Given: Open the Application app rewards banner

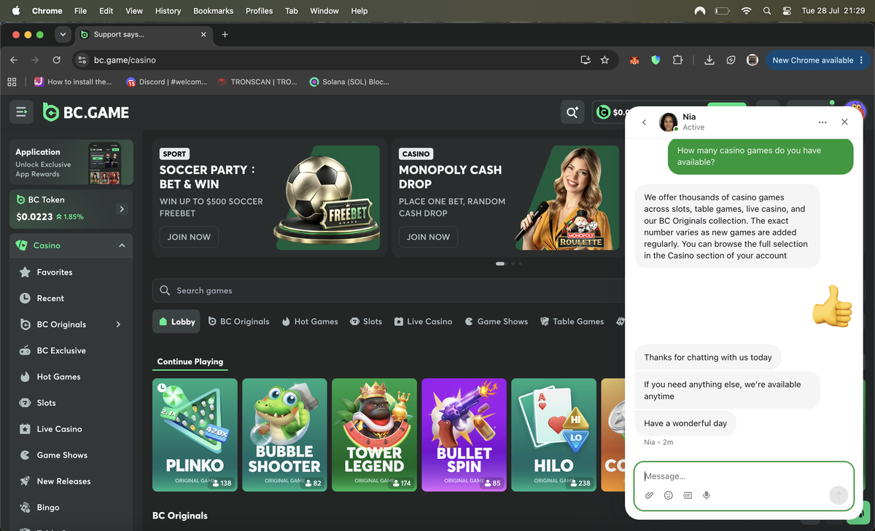Looking at the screenshot, I should point(71,162).
